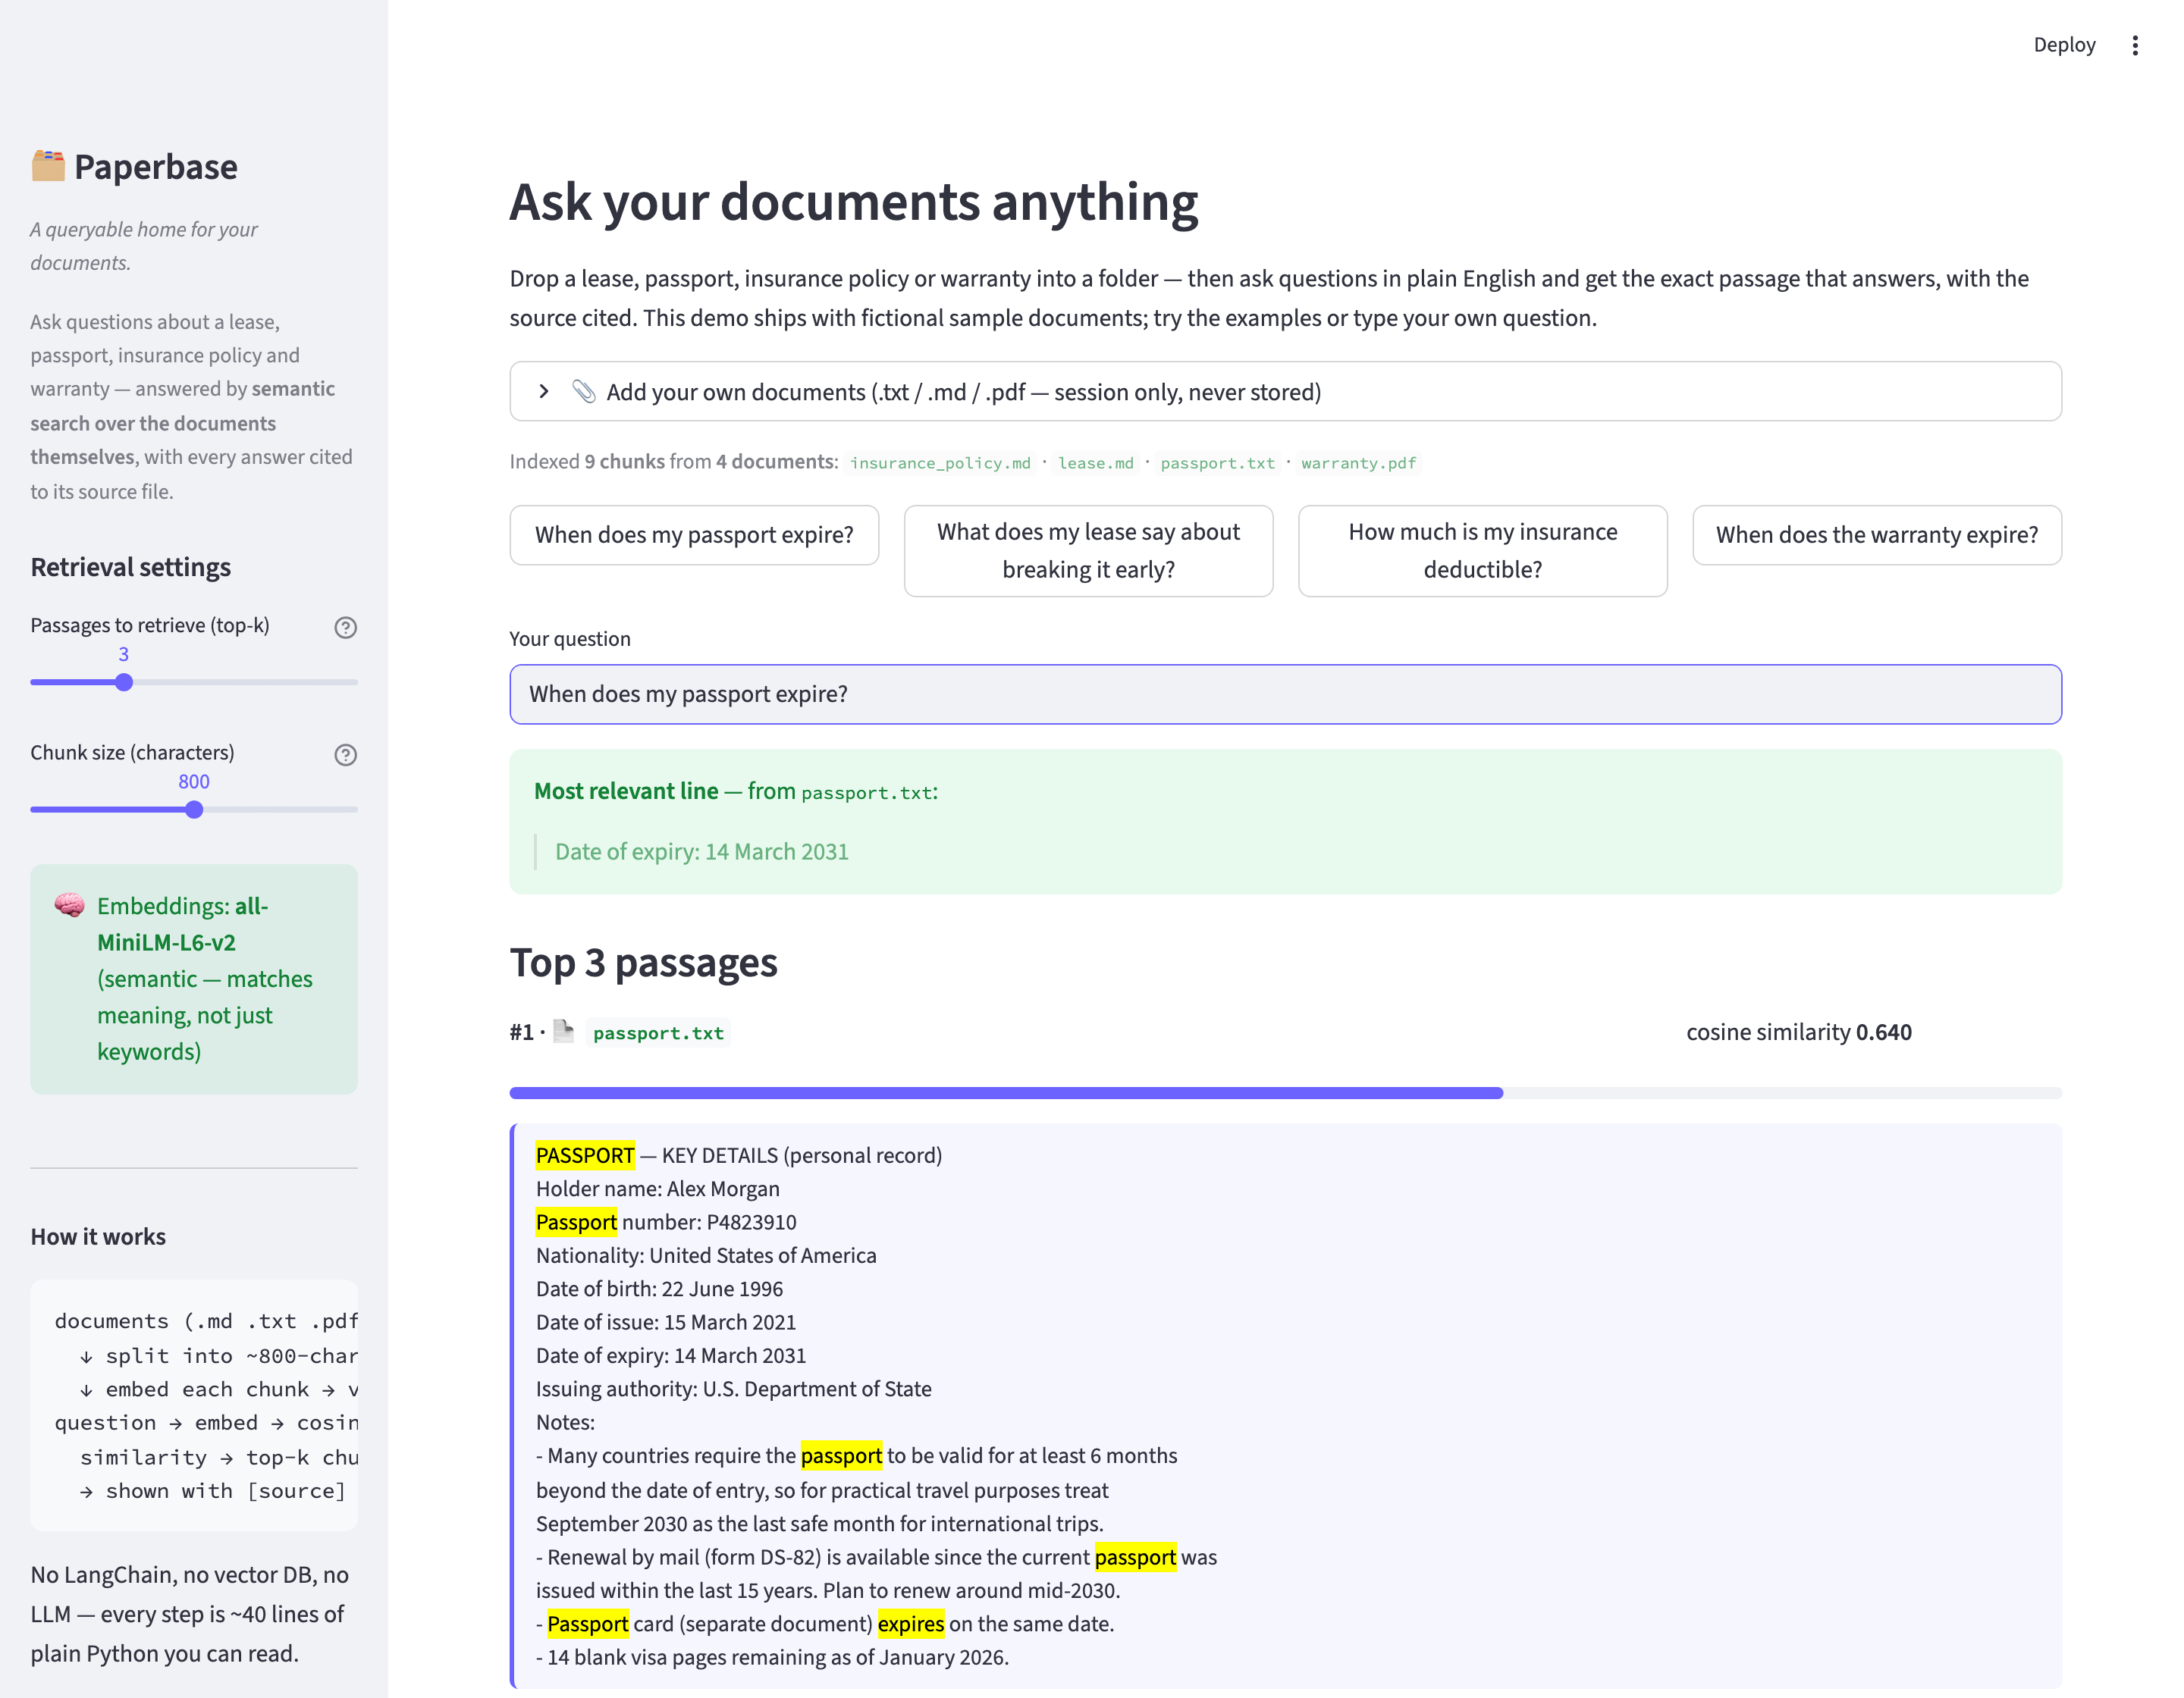Click the document icon next to passport.txt
This screenshot has height=1698, width=2184.
click(x=564, y=1032)
